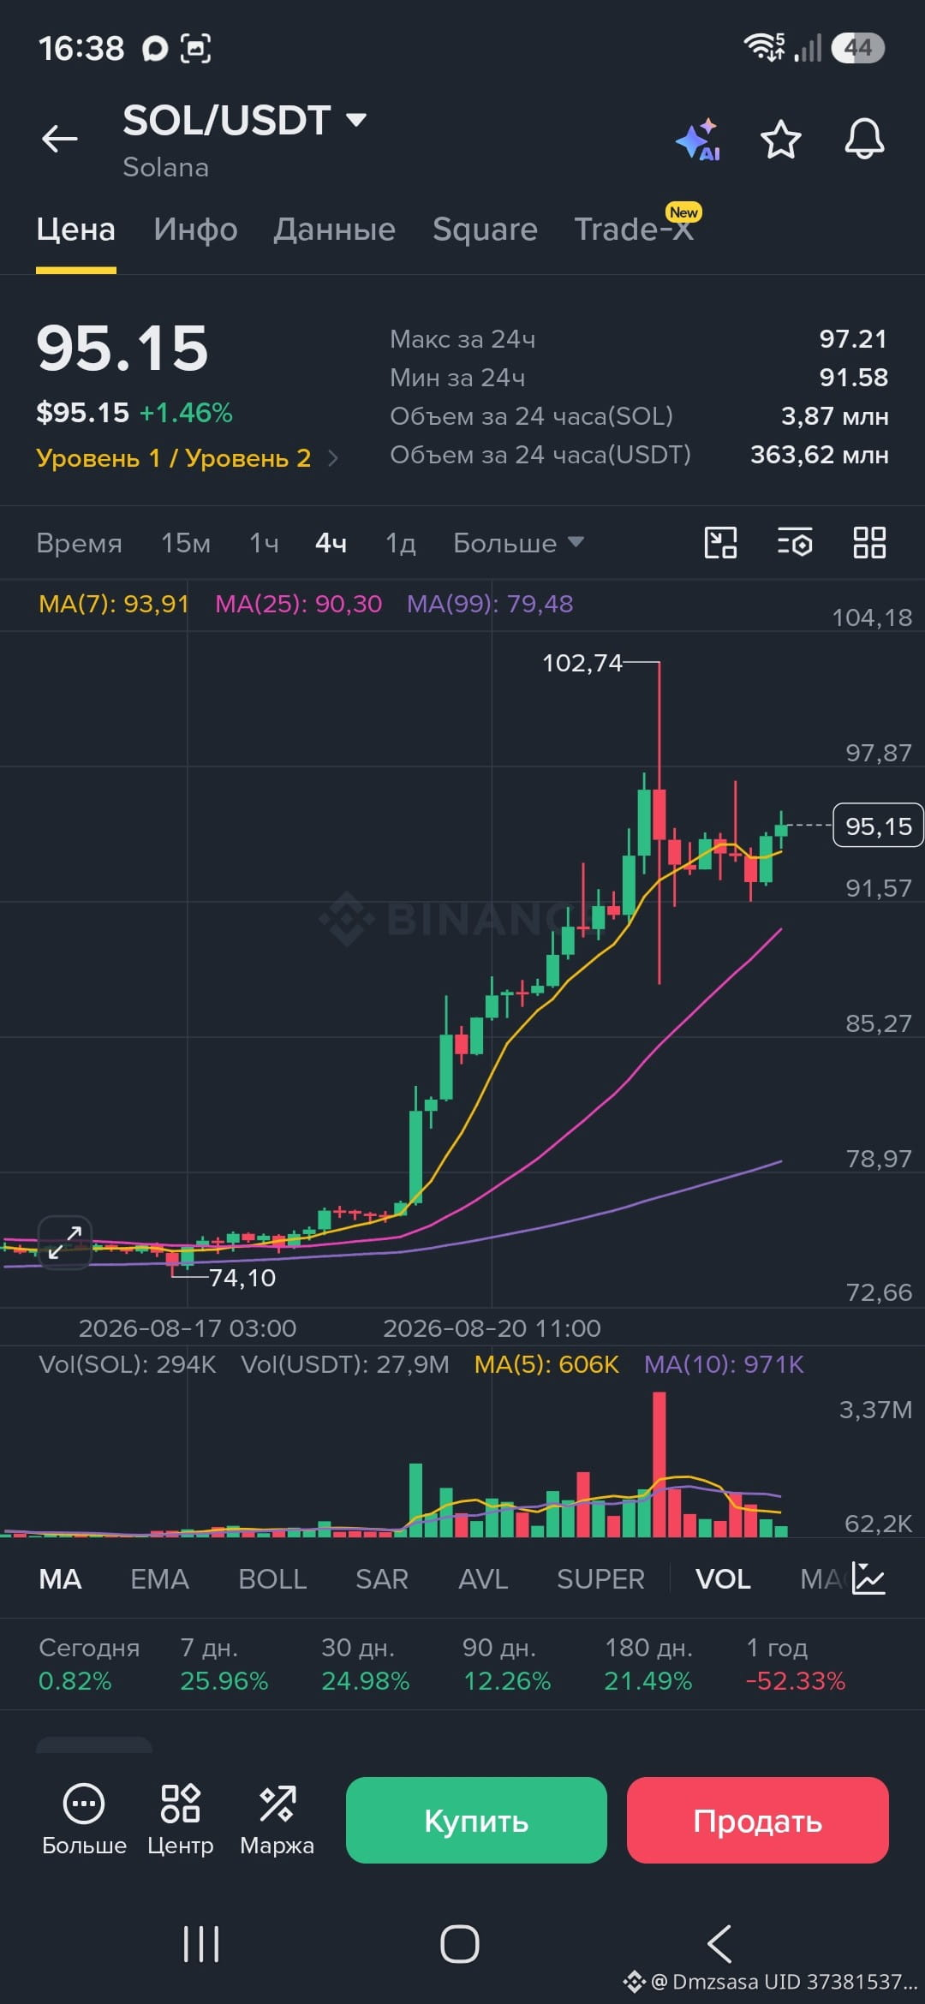
Task: Tap the green Купить button
Action: tap(476, 1820)
